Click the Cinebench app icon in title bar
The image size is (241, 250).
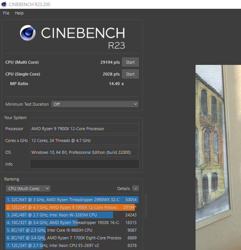4,4
